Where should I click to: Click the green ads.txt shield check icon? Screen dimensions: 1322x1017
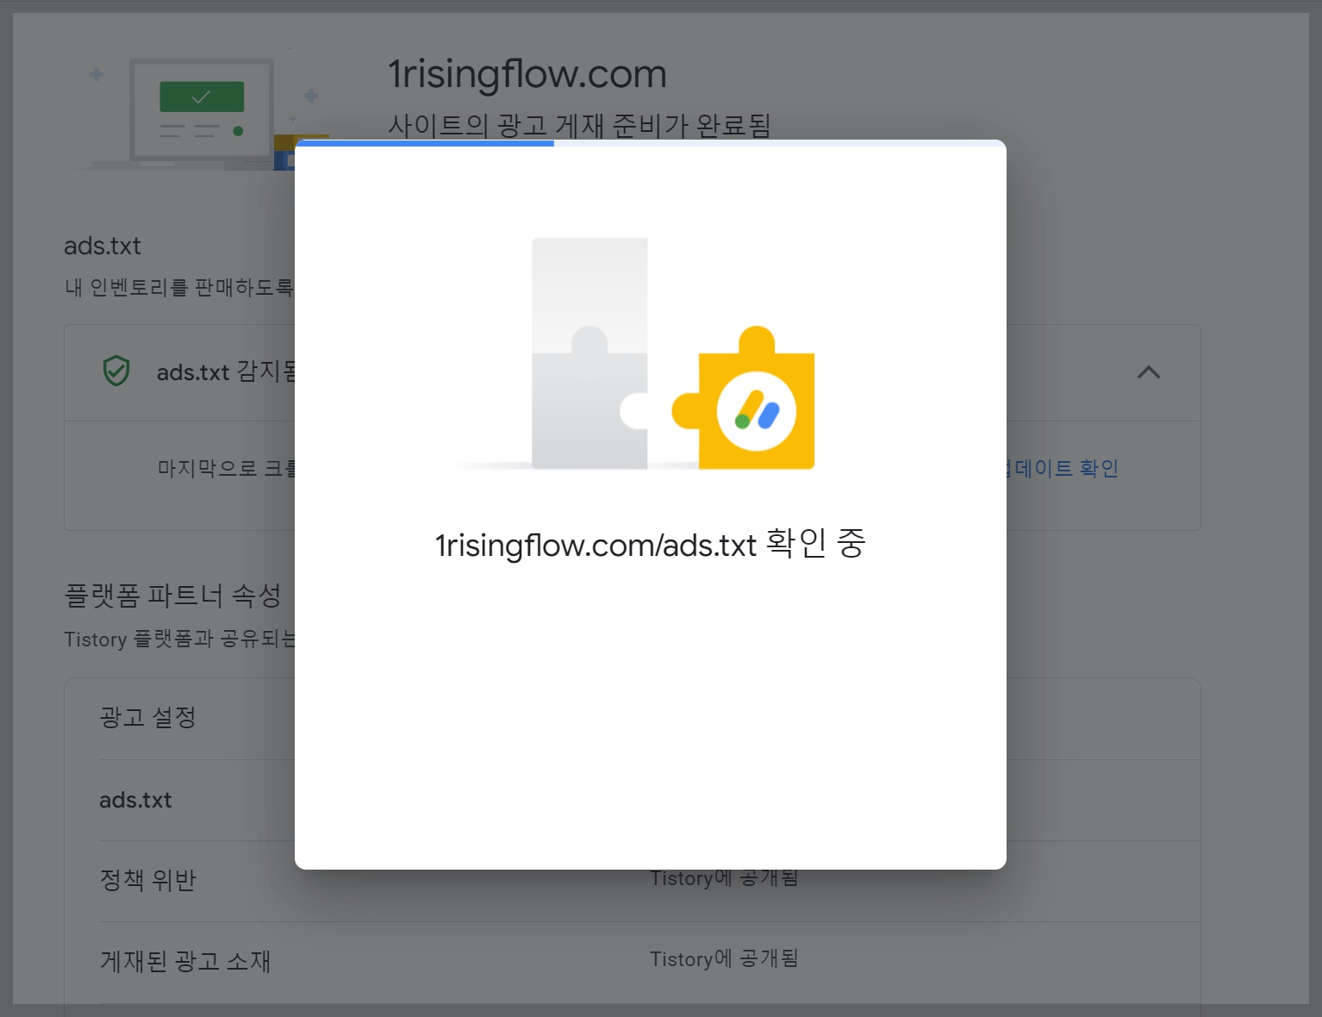coord(116,371)
